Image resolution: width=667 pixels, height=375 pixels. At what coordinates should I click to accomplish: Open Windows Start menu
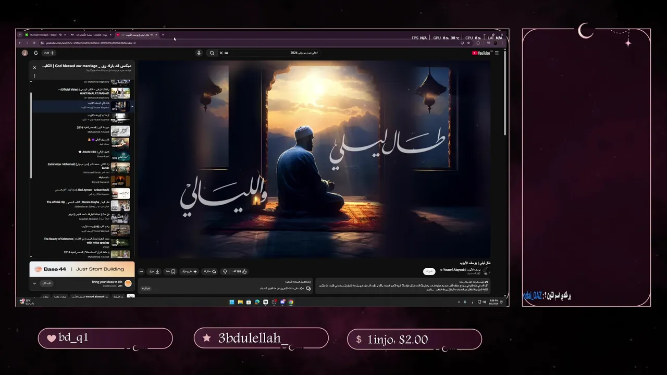point(231,302)
